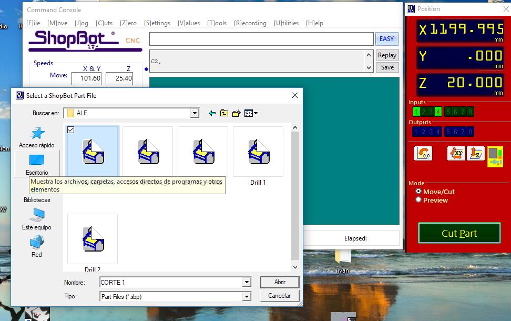Click the Z move speed field
This screenshot has height=321, width=511.
(x=119, y=78)
